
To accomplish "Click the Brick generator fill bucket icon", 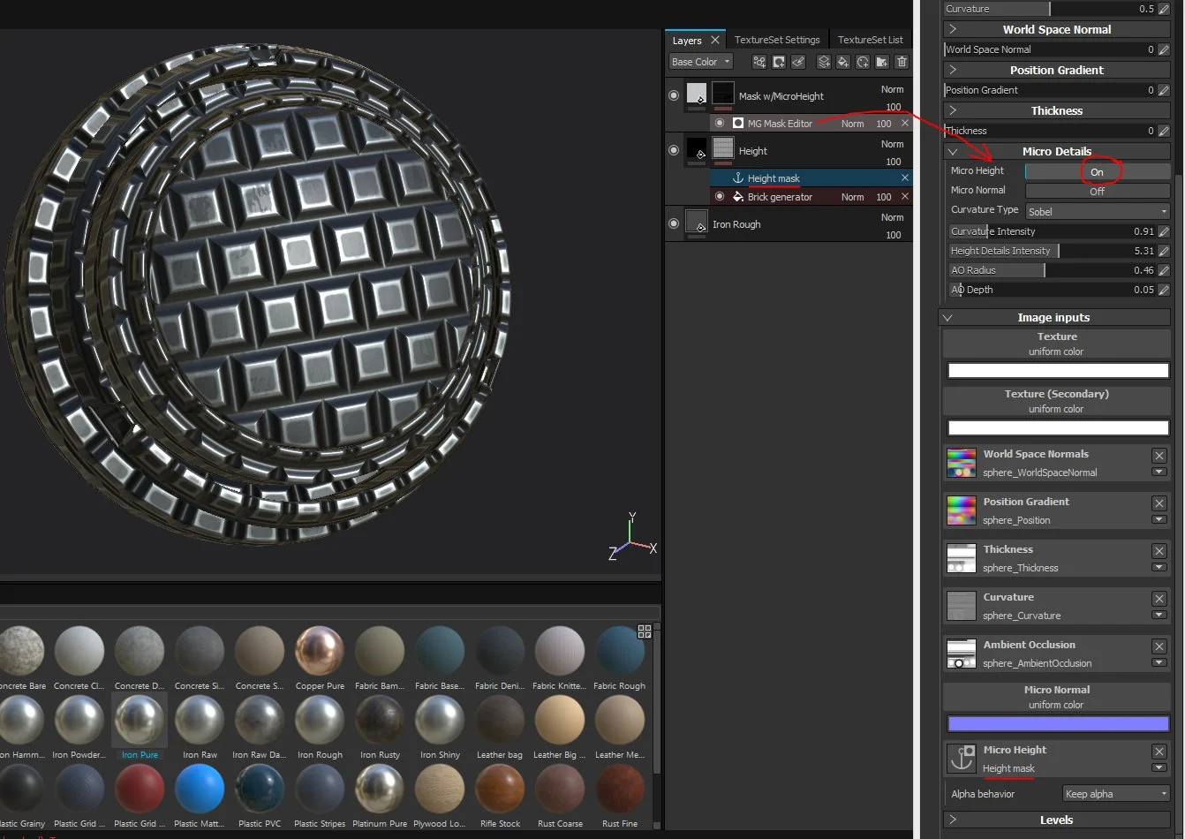I will 738,197.
